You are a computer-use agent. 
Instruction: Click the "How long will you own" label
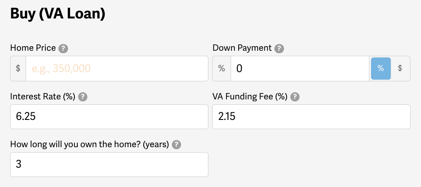tap(89, 145)
